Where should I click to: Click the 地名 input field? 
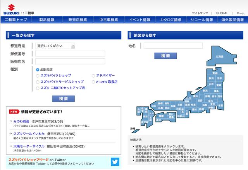coord(173,46)
